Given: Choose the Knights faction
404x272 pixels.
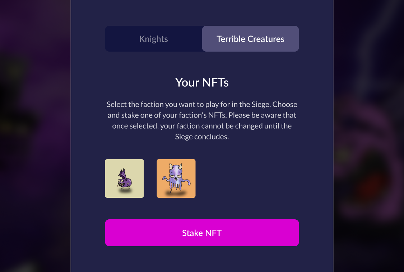Looking at the screenshot, I should pyautogui.click(x=153, y=39).
